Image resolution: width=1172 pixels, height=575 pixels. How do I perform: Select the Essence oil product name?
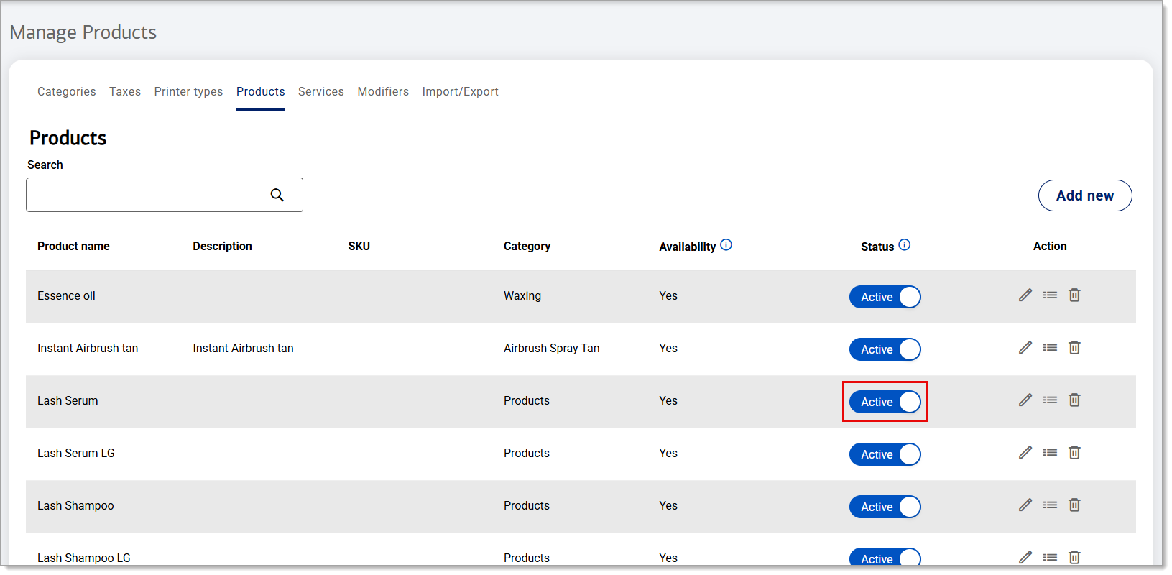[x=66, y=295]
